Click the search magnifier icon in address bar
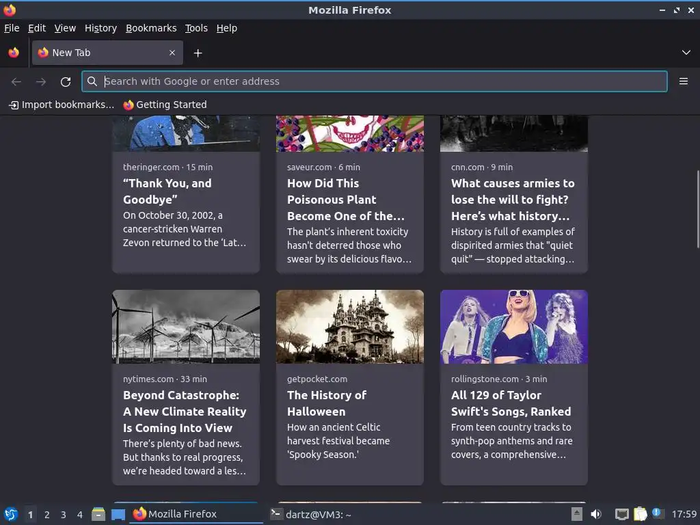The width and height of the screenshot is (700, 525). click(x=92, y=81)
